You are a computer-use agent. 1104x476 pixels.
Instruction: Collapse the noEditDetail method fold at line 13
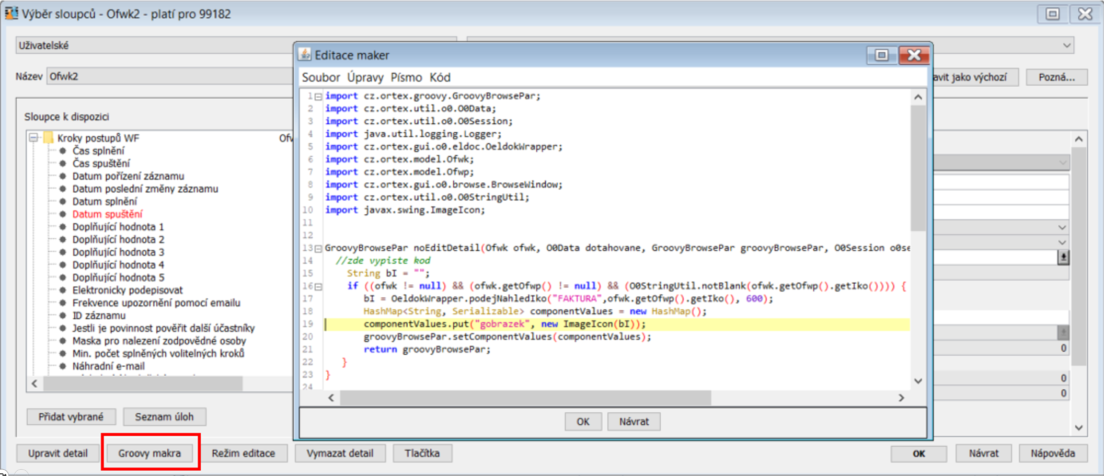coord(318,249)
